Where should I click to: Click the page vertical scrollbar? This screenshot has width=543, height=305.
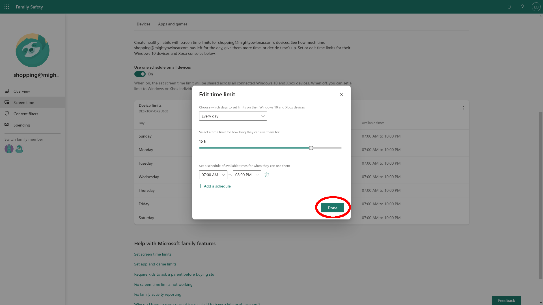tap(541, 195)
